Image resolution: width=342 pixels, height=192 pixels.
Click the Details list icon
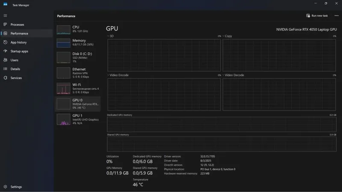coord(5,69)
